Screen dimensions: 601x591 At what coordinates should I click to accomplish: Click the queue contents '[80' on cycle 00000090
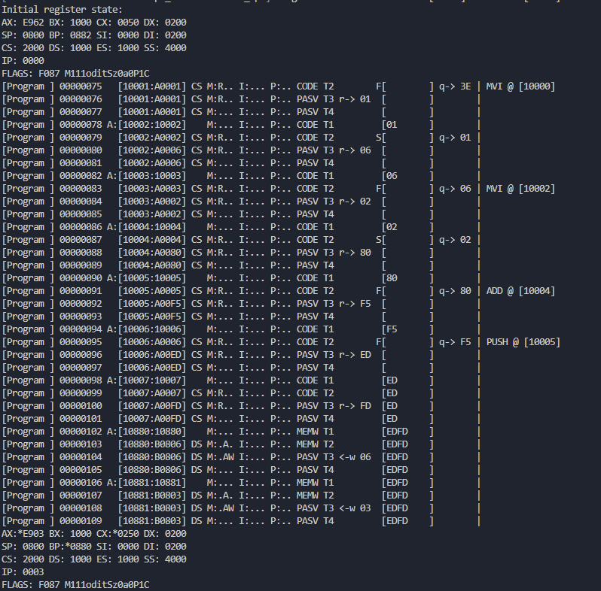coord(389,278)
